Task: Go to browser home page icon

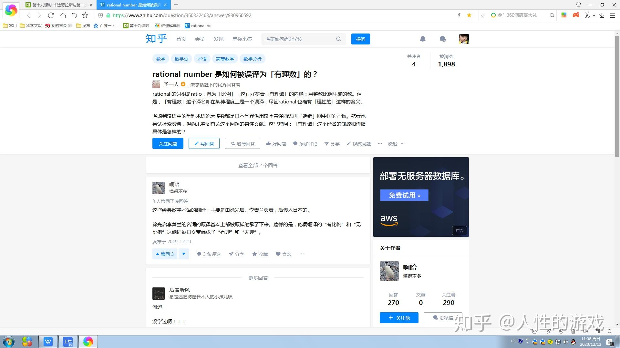Action: coord(63,15)
